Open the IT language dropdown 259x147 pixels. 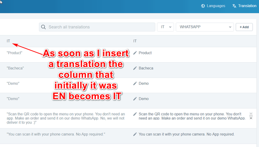point(166,27)
